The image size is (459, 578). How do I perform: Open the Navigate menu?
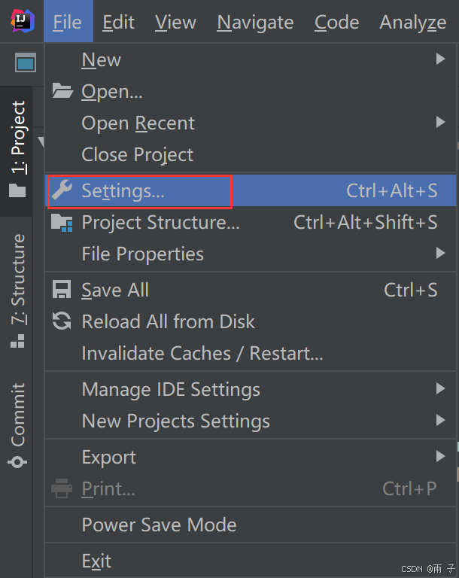[x=255, y=22]
